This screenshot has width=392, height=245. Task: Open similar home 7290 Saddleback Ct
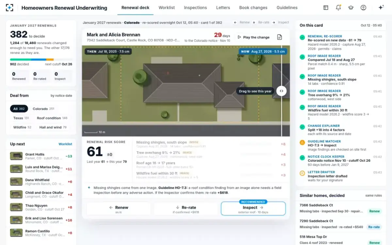[x=341, y=224]
